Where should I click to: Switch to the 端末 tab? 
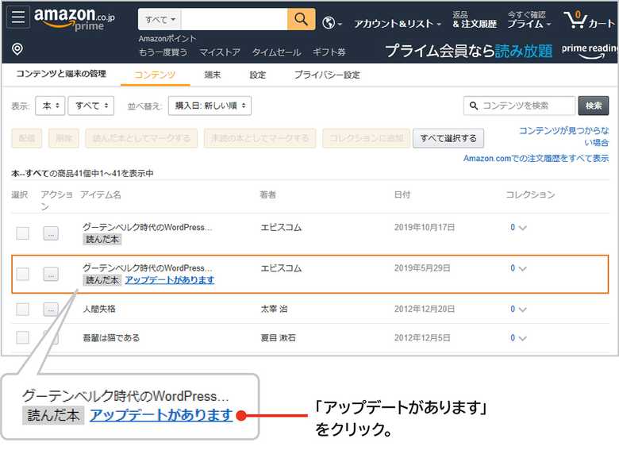coord(213,75)
